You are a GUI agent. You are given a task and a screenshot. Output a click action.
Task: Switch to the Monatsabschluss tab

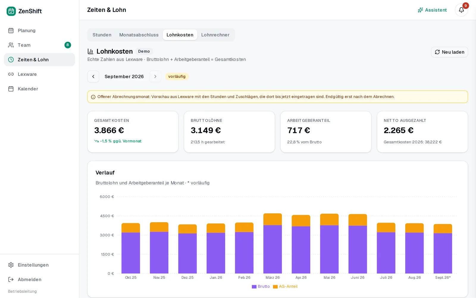coord(139,35)
